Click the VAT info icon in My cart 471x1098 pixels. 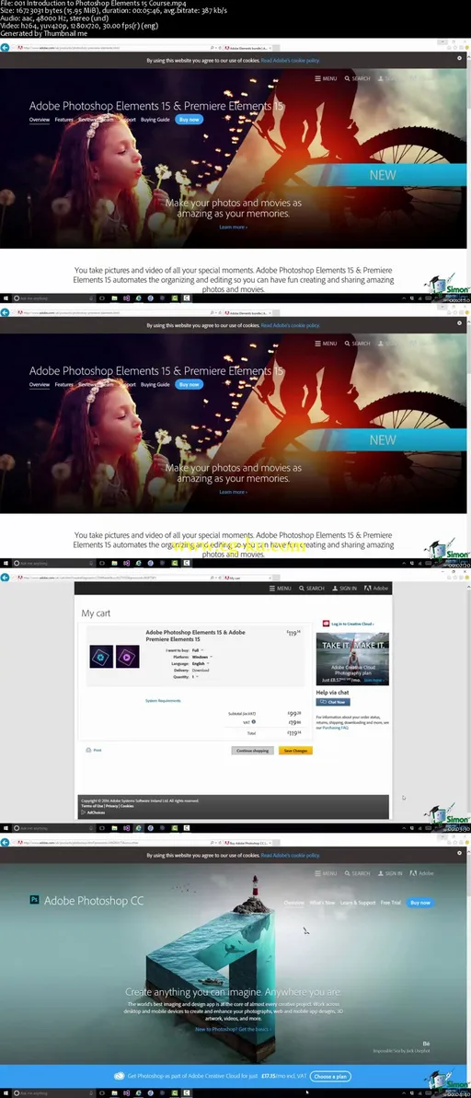click(254, 721)
